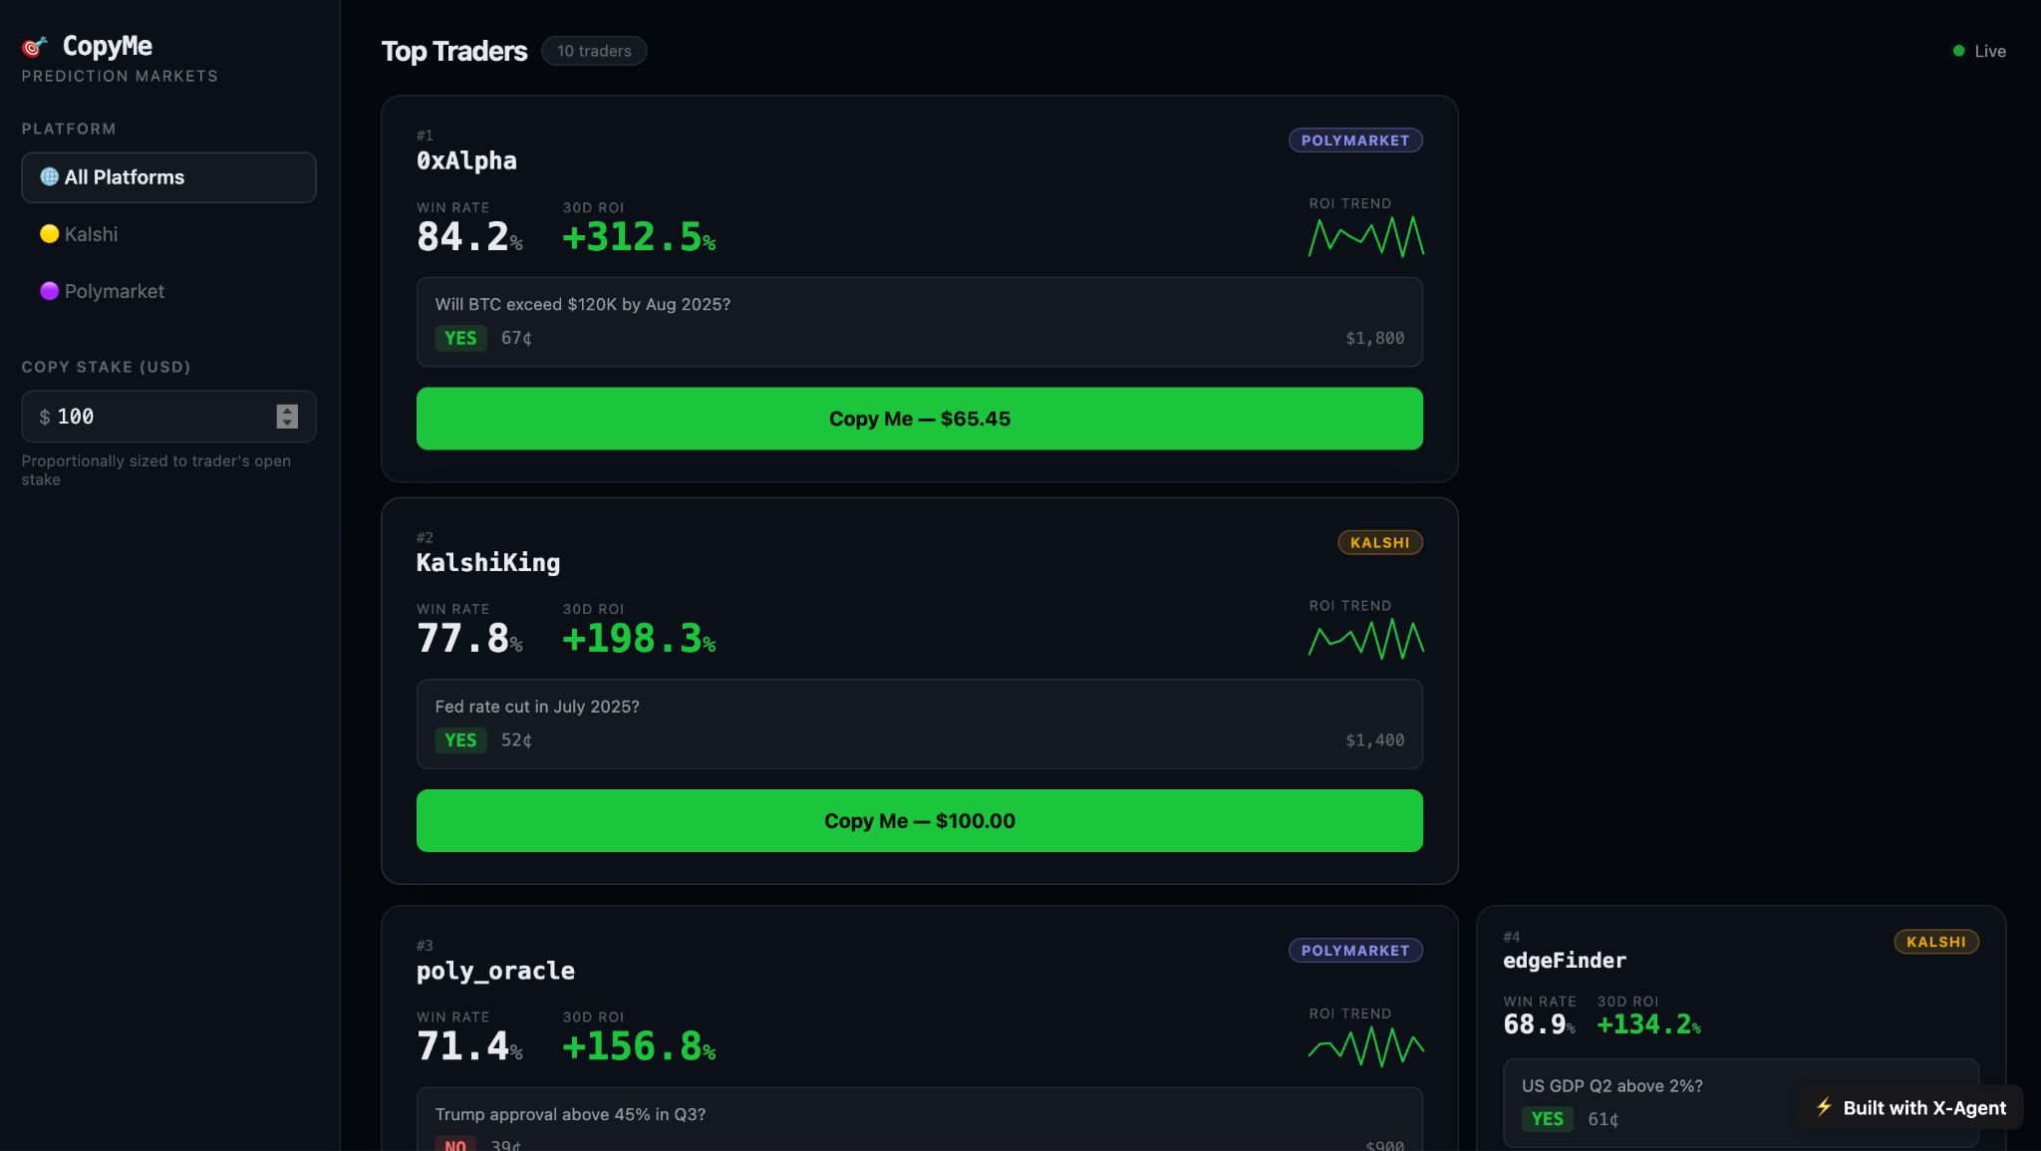Screen dimensions: 2041x1151
Task: Click KalshiKing ROI trend sparkline
Action: (1366, 639)
